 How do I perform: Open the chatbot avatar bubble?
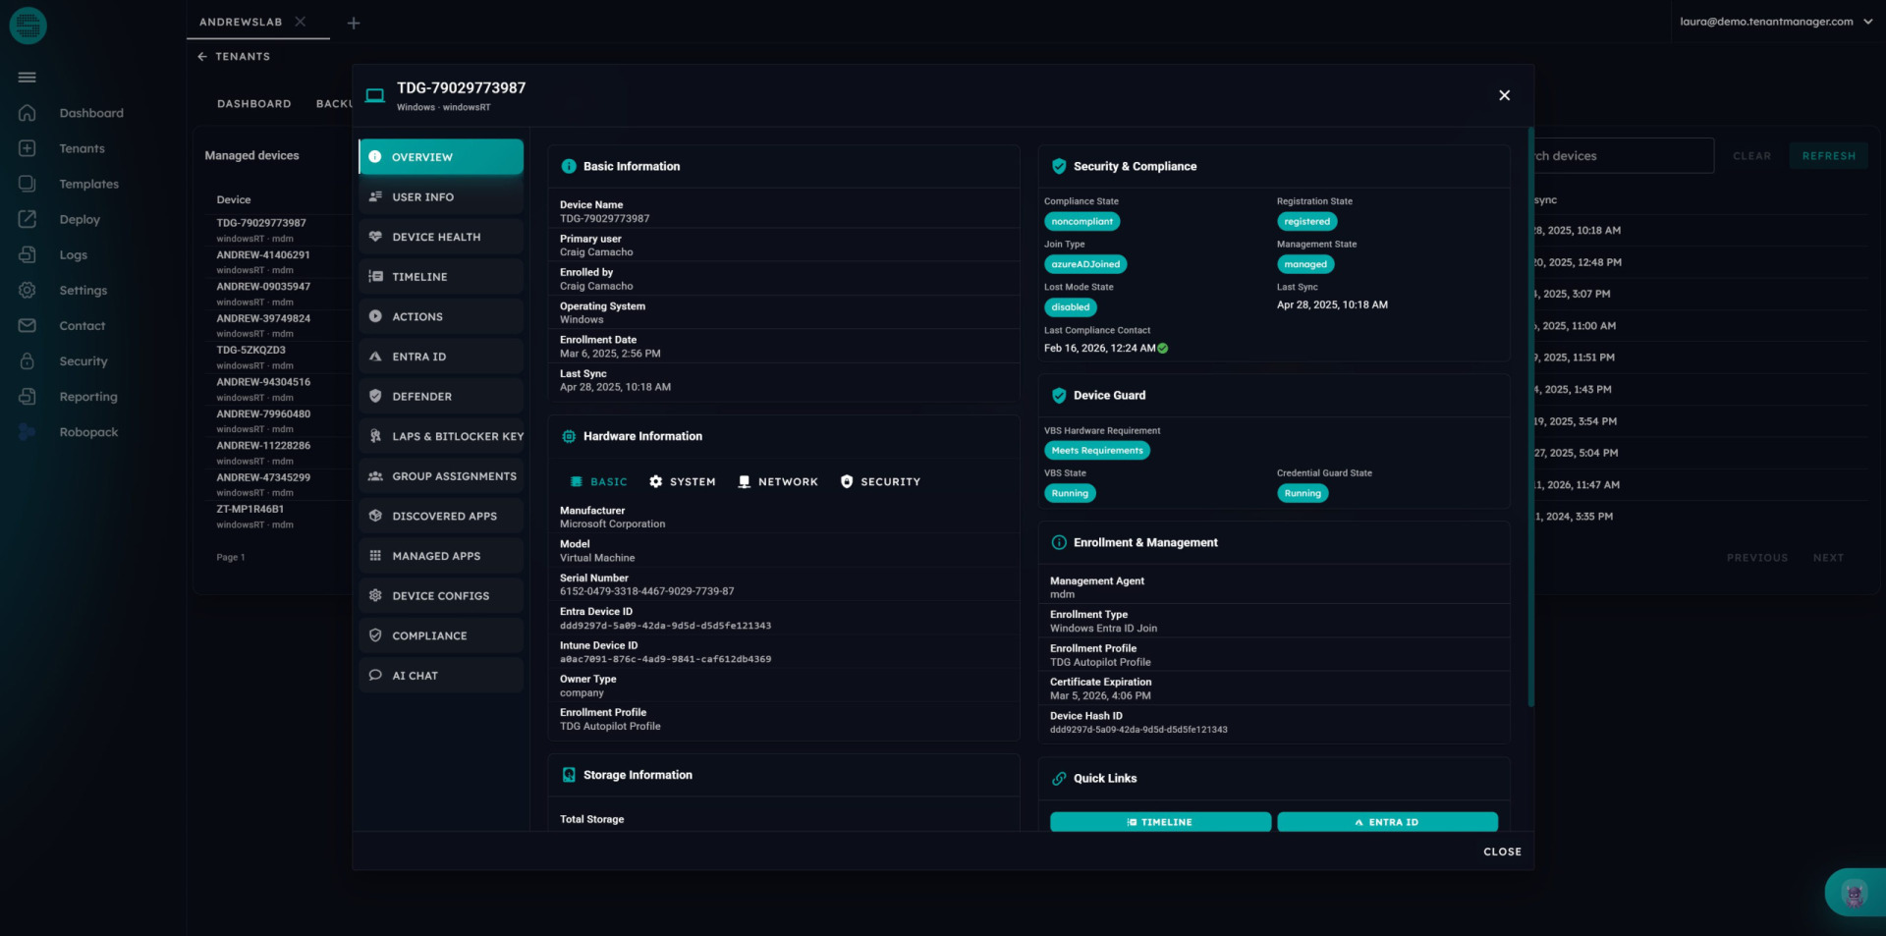(1854, 894)
